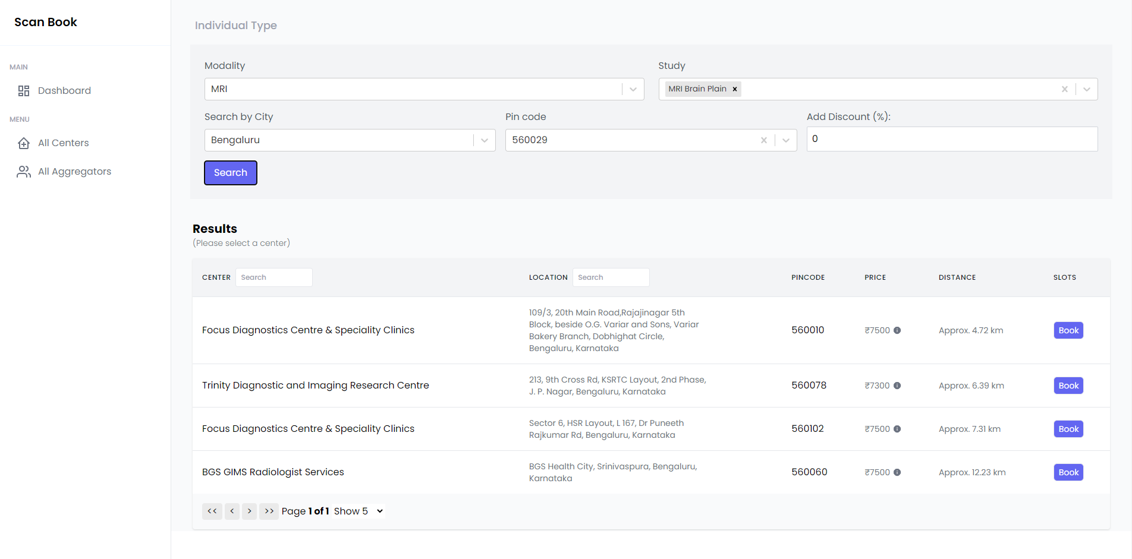This screenshot has width=1132, height=559.
Task: Click the Approx. 4.72 km distance
Action: [x=971, y=330]
